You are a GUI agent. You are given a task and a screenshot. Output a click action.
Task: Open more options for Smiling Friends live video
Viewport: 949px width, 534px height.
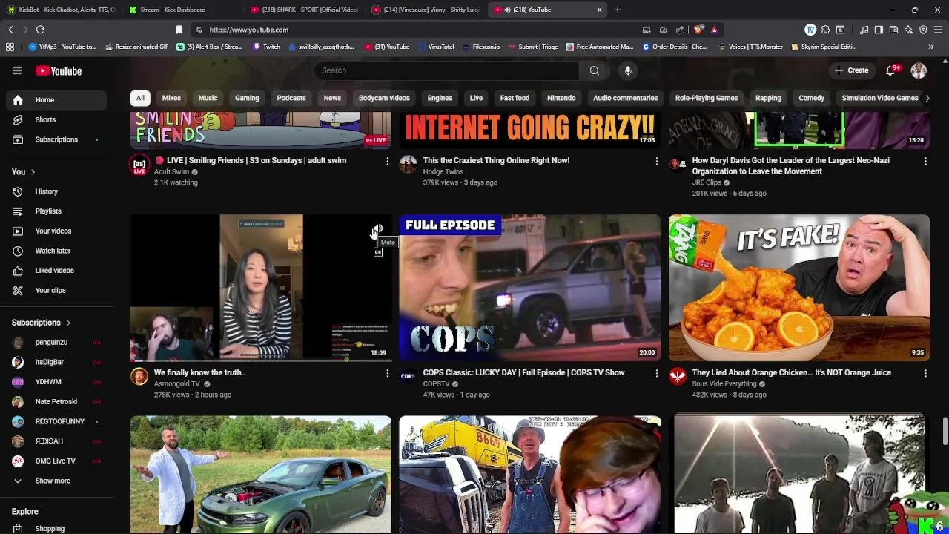(x=387, y=161)
